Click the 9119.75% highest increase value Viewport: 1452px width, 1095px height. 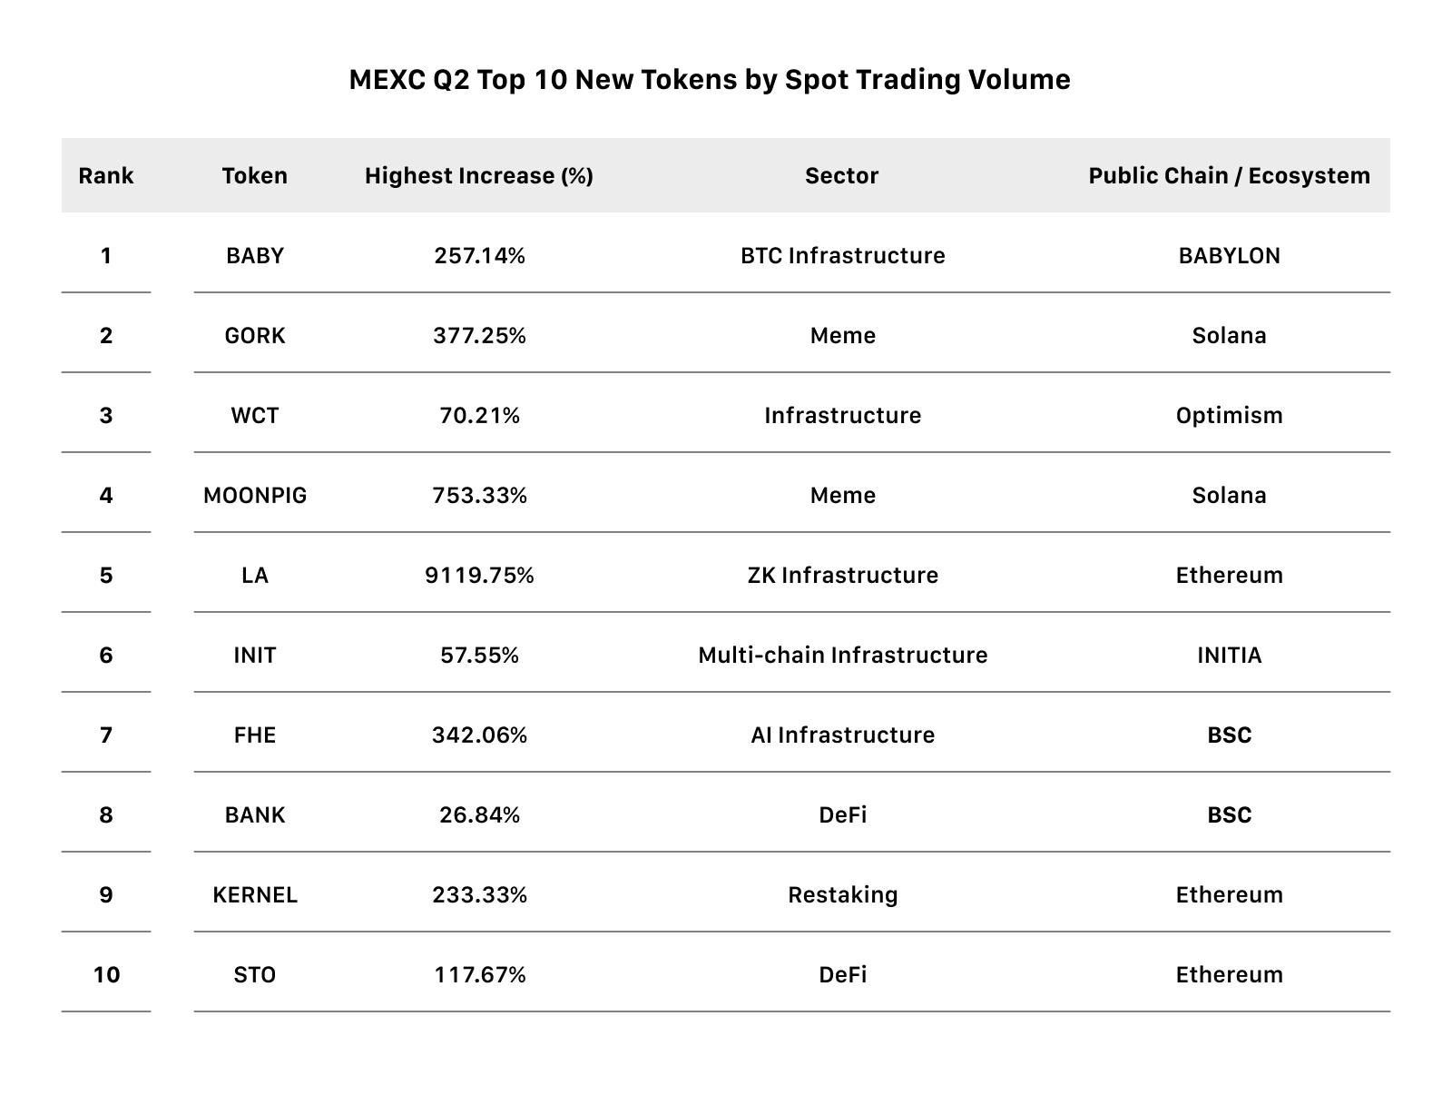coord(479,576)
